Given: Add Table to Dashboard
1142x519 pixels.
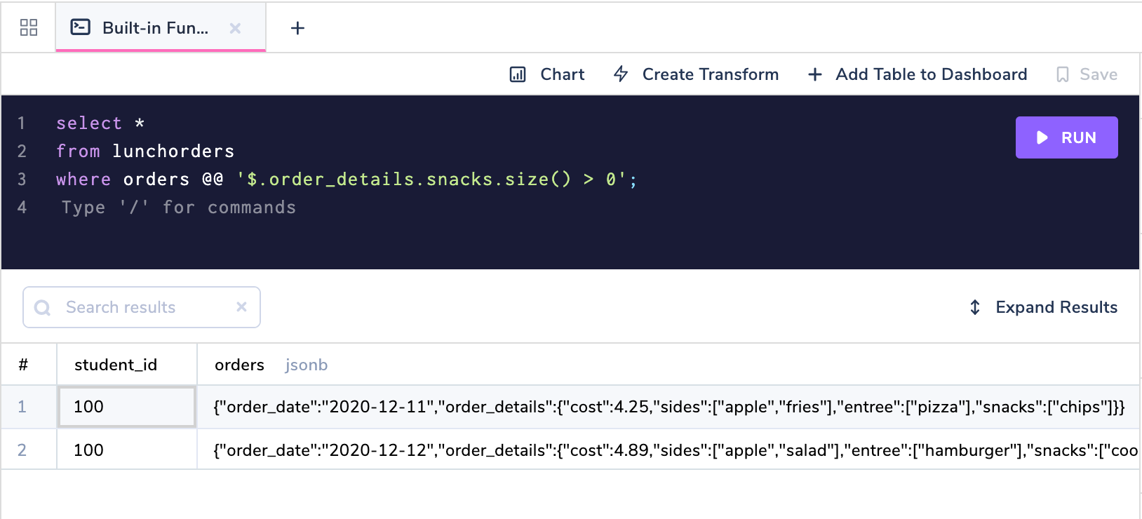Looking at the screenshot, I should 918,74.
